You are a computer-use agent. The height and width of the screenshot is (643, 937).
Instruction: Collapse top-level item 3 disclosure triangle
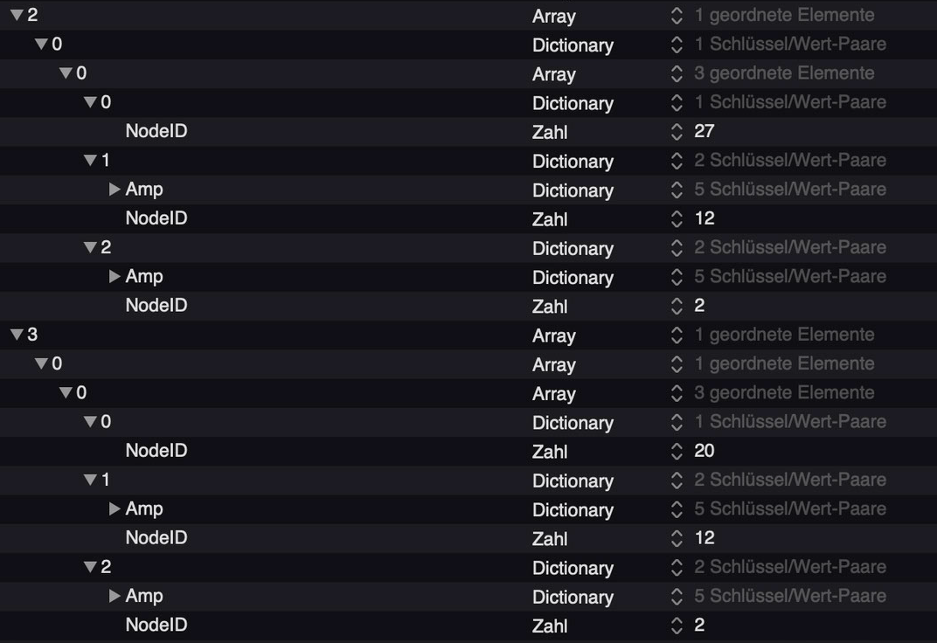(17, 335)
